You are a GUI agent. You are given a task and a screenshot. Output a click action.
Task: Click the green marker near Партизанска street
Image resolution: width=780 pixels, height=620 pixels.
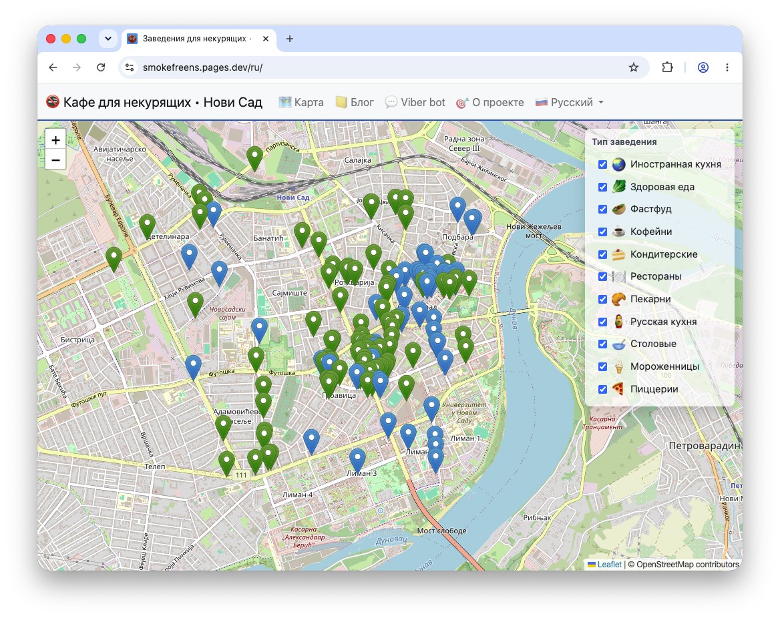(254, 158)
